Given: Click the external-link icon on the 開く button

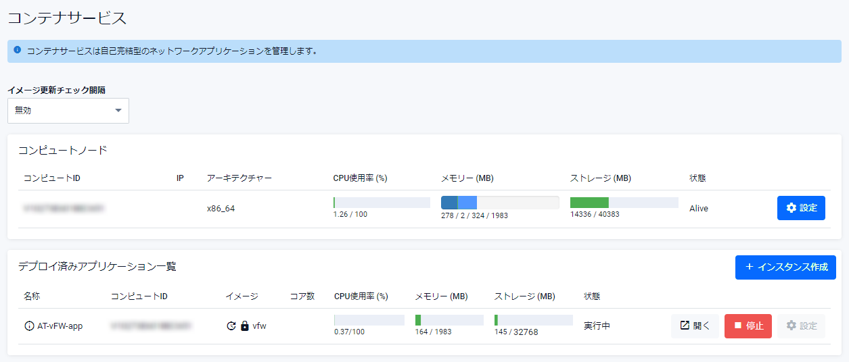Looking at the screenshot, I should pos(685,326).
